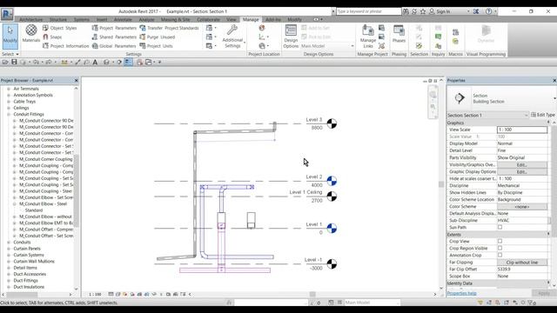
Task: Toggle the Annotation Crop checkbox
Action: [x=500, y=255]
